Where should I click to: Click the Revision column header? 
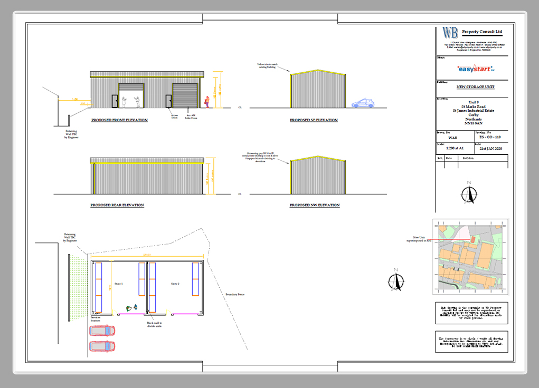click(468, 158)
